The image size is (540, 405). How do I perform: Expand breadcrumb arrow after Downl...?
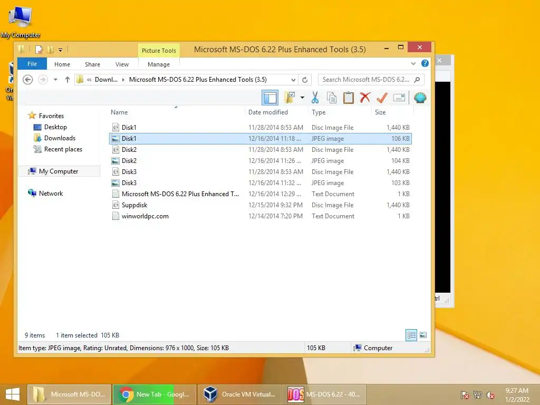click(123, 80)
